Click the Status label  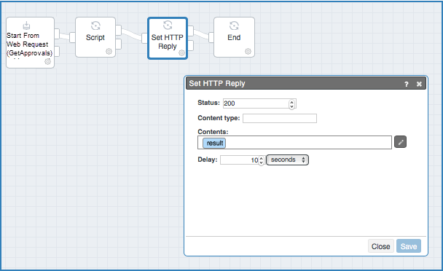(x=208, y=103)
